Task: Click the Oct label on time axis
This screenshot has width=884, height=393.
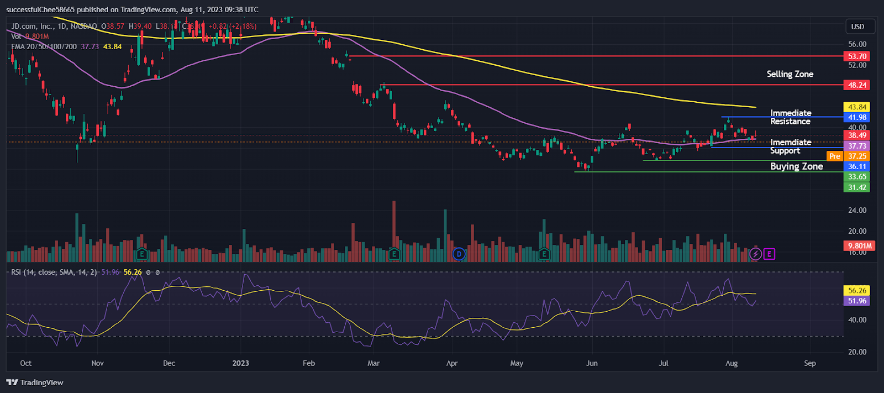Action: click(x=25, y=363)
